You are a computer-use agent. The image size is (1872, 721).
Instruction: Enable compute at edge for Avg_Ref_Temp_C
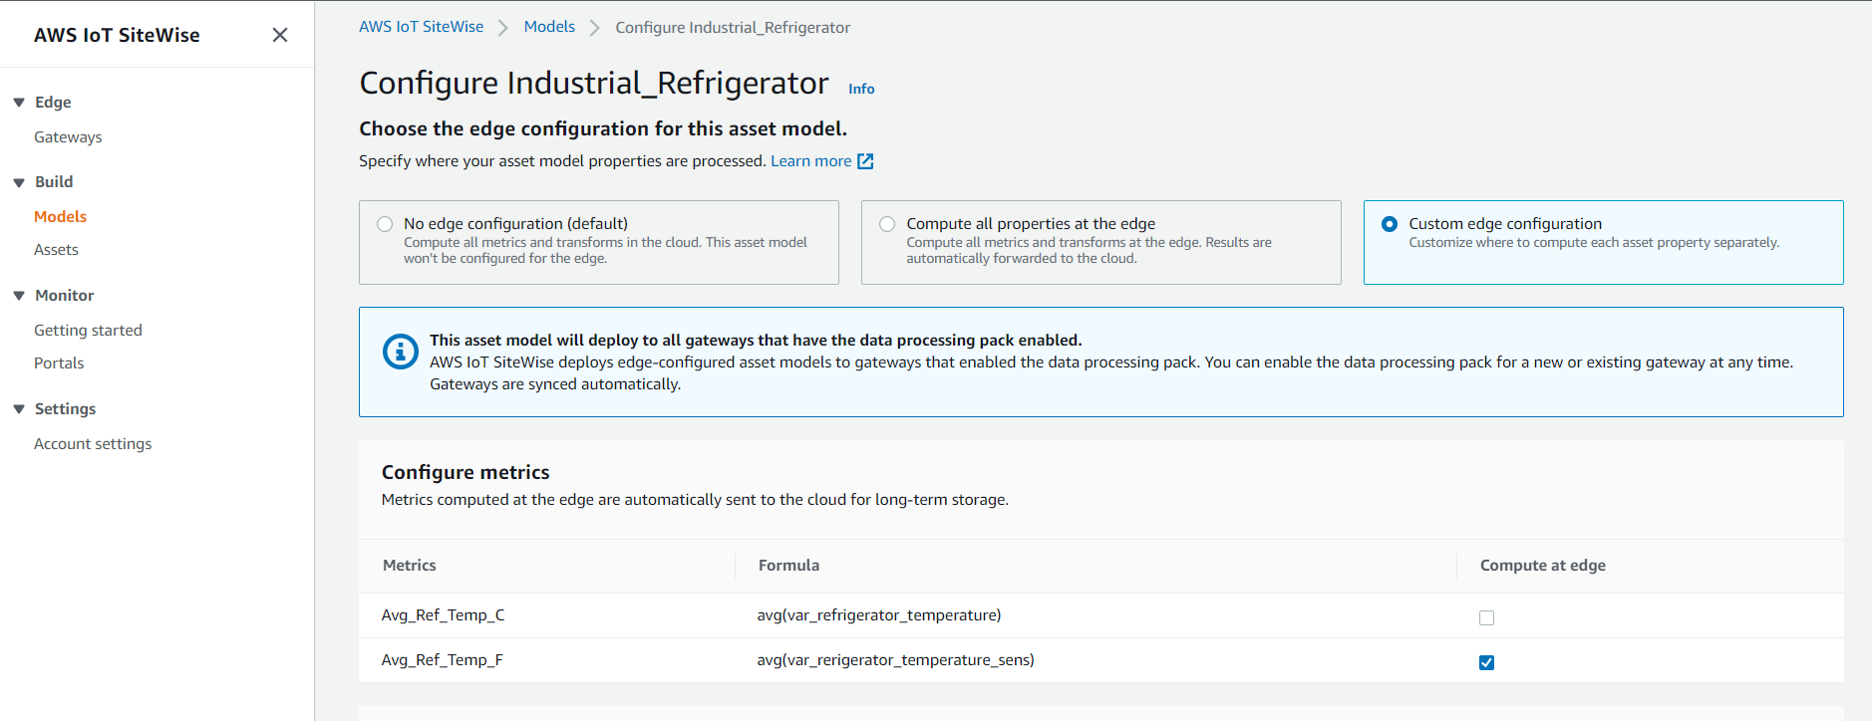(1486, 617)
